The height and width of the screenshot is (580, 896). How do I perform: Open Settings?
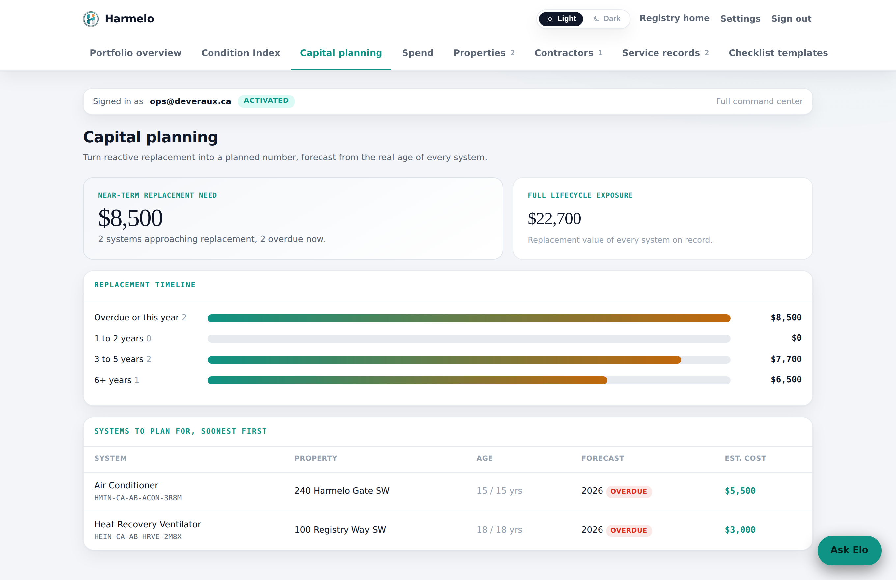(740, 19)
